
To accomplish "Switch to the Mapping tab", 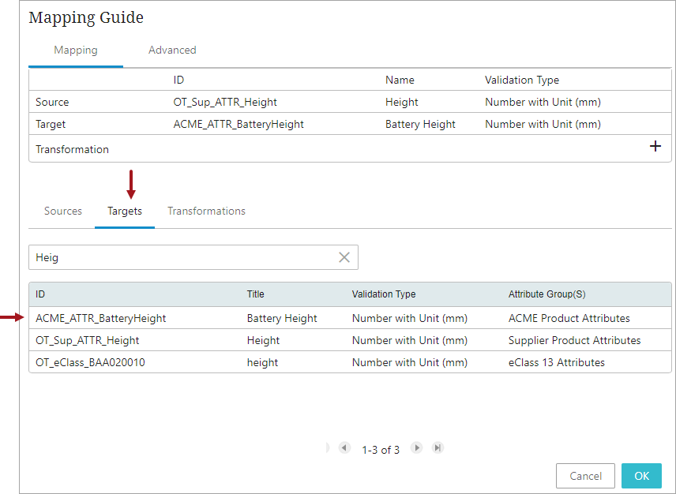I will (76, 50).
